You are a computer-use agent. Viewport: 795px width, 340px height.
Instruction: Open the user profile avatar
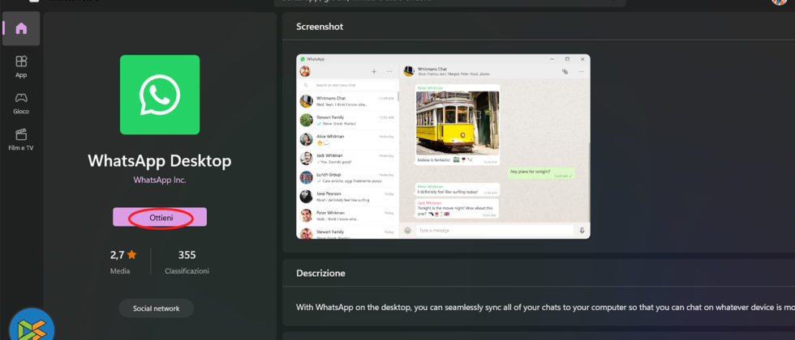pos(779,2)
